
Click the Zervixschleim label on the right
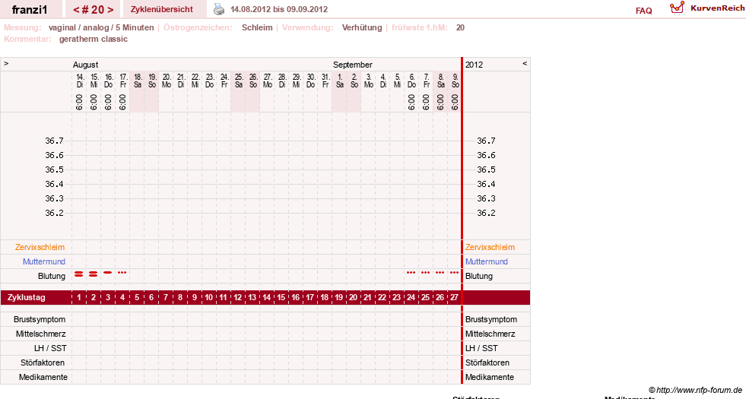pyautogui.click(x=490, y=247)
